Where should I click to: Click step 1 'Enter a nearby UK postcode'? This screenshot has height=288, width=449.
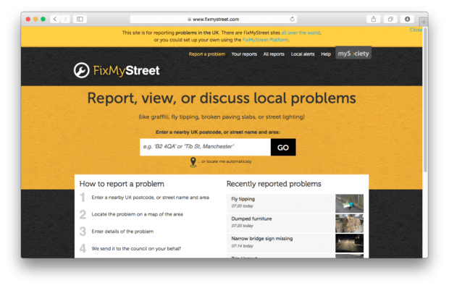(x=151, y=198)
